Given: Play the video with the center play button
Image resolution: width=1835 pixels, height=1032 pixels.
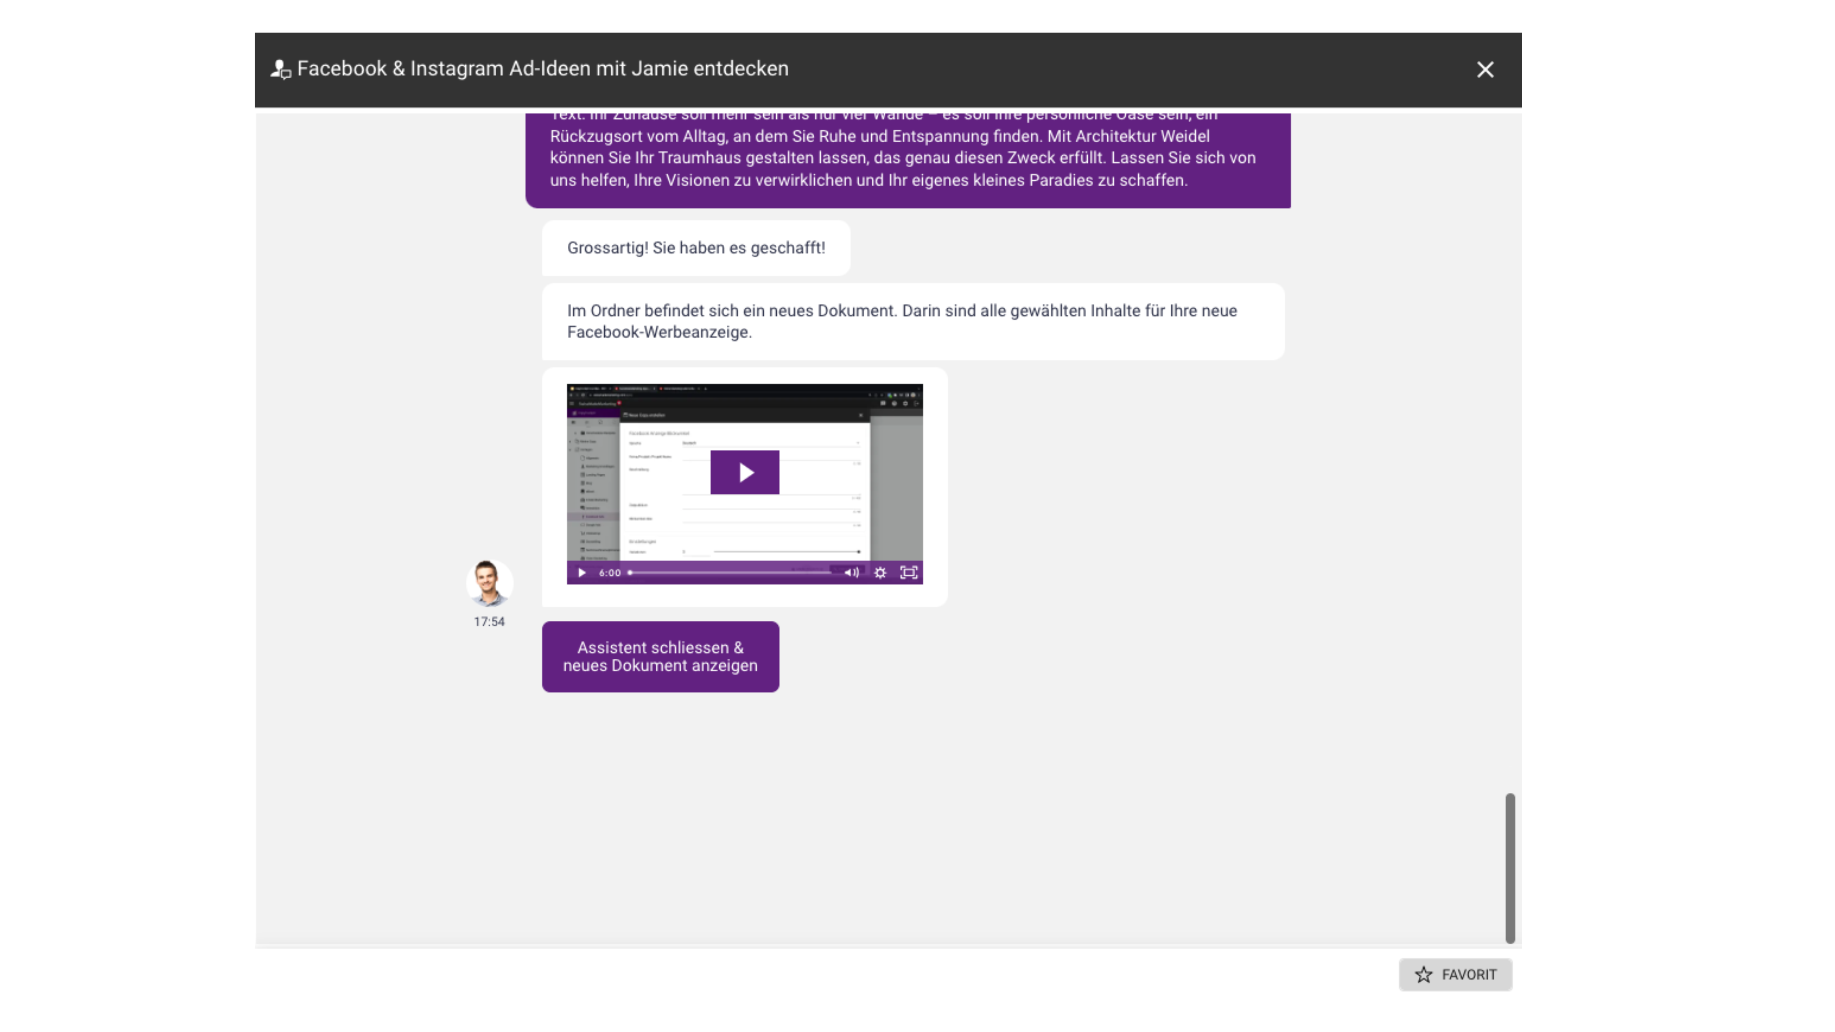Looking at the screenshot, I should tap(745, 472).
